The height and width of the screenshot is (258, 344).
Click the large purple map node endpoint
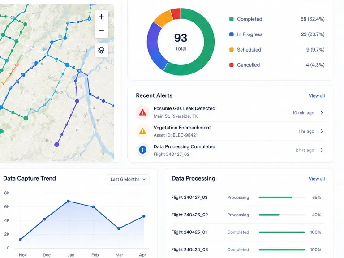56,145
